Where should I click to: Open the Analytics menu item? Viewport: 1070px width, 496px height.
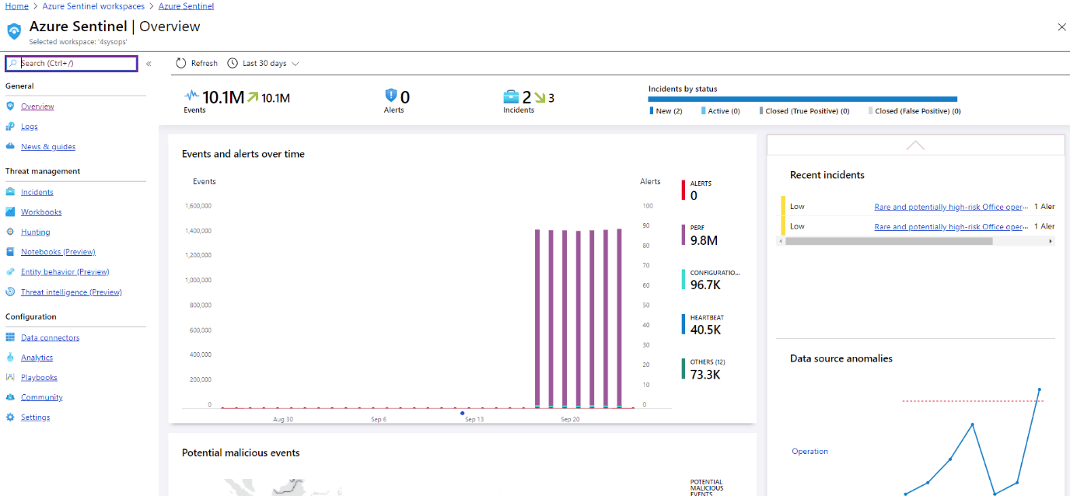(37, 358)
